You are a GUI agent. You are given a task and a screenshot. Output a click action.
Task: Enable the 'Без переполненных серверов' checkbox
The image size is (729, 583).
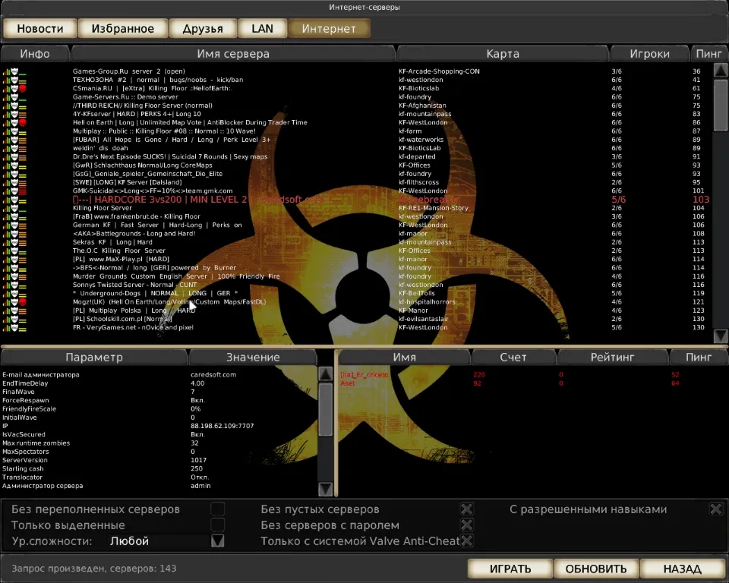point(218,509)
